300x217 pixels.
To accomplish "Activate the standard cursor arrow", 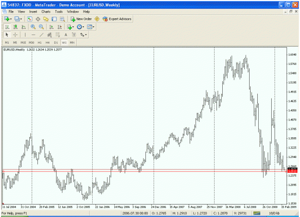I will pyautogui.click(x=7, y=35).
